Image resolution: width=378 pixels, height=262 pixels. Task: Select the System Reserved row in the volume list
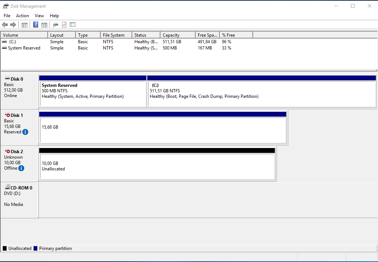pos(24,48)
